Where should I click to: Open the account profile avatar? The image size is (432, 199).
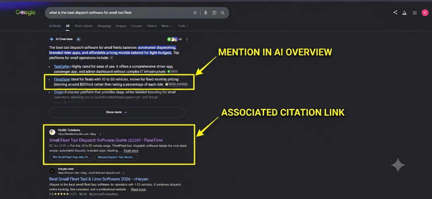(425, 13)
